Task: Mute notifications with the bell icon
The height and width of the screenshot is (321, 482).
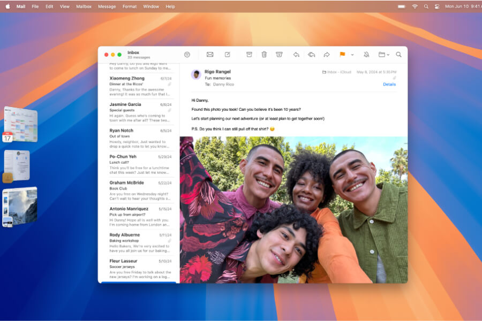Action: (366, 55)
